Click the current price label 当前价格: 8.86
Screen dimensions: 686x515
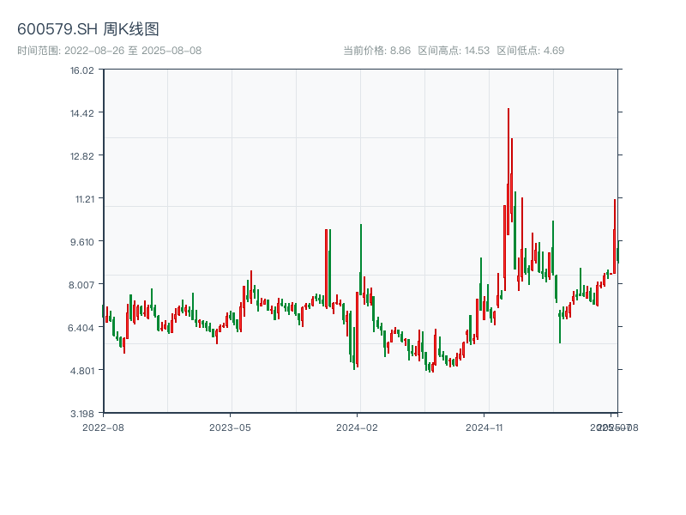[376, 51]
